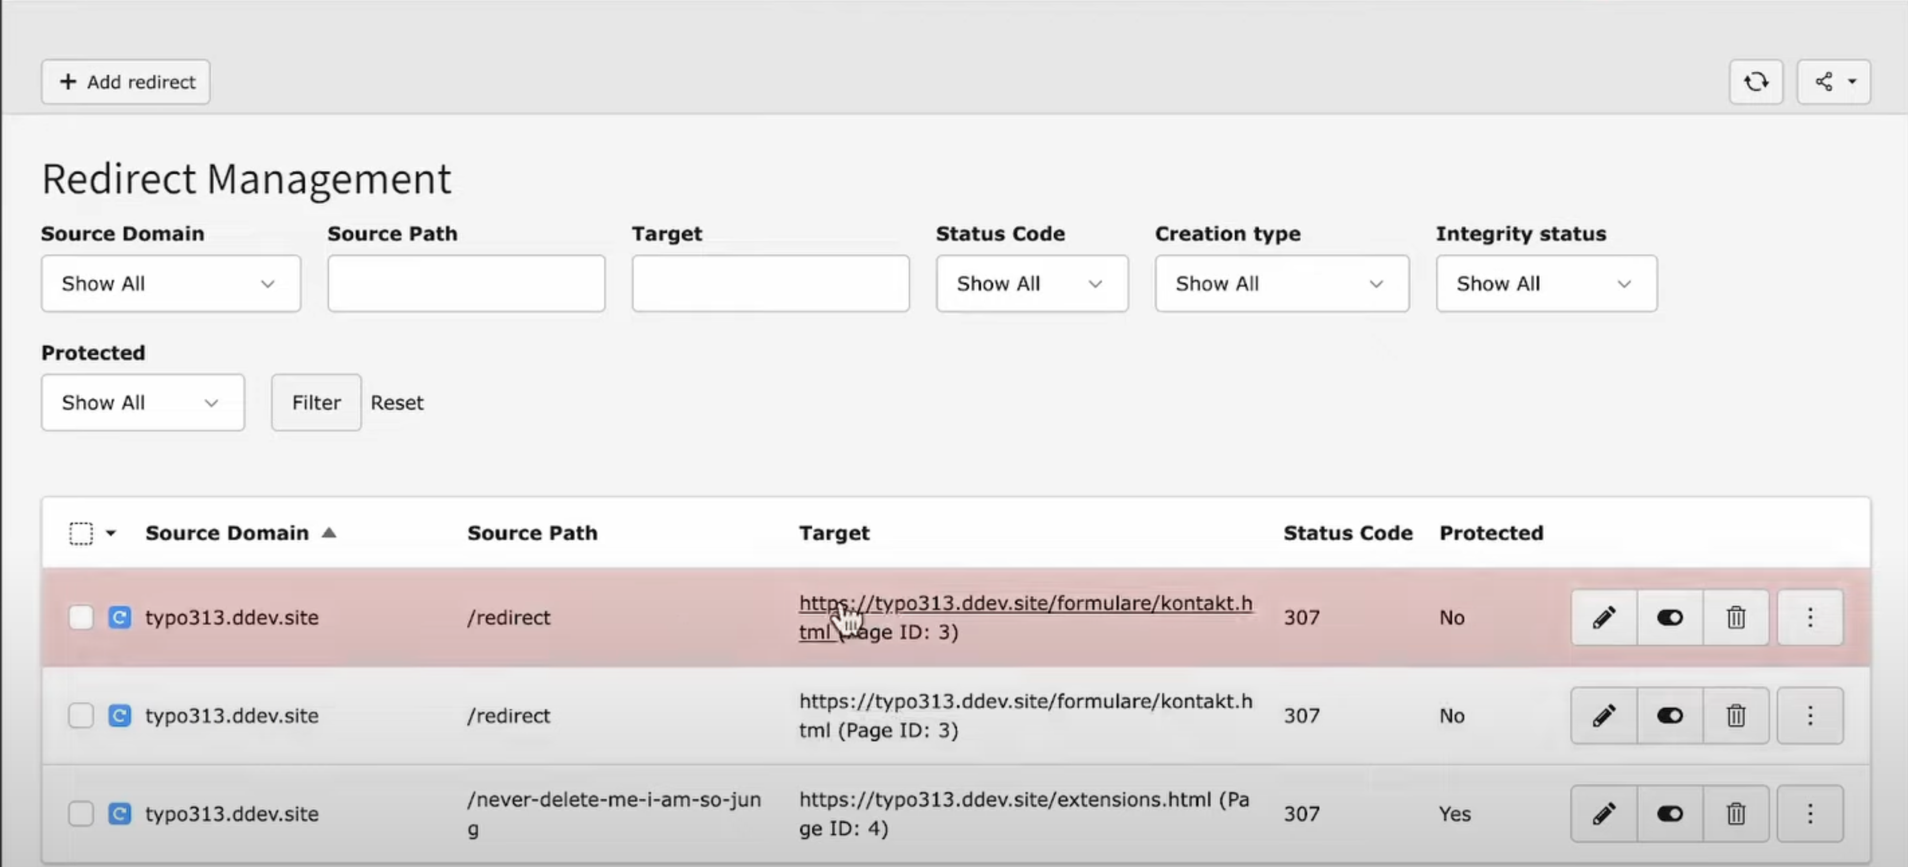1908x867 pixels.
Task: Edit the /never-delete-me redirect via pencil icon
Action: pyautogui.click(x=1604, y=813)
